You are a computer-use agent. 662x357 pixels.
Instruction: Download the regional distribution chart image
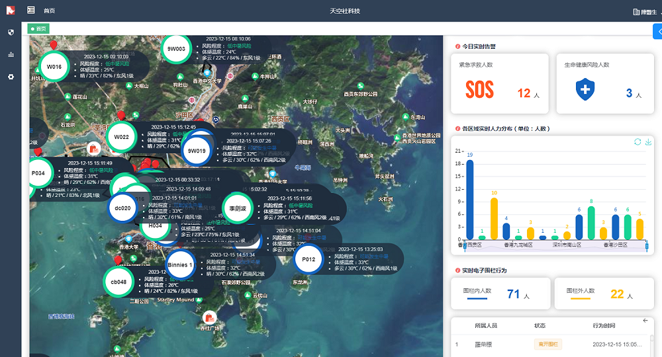point(648,142)
